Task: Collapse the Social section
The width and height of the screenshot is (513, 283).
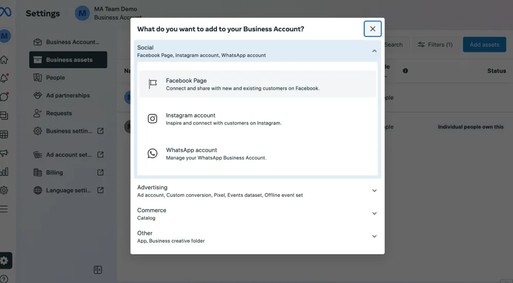Action: (x=374, y=51)
